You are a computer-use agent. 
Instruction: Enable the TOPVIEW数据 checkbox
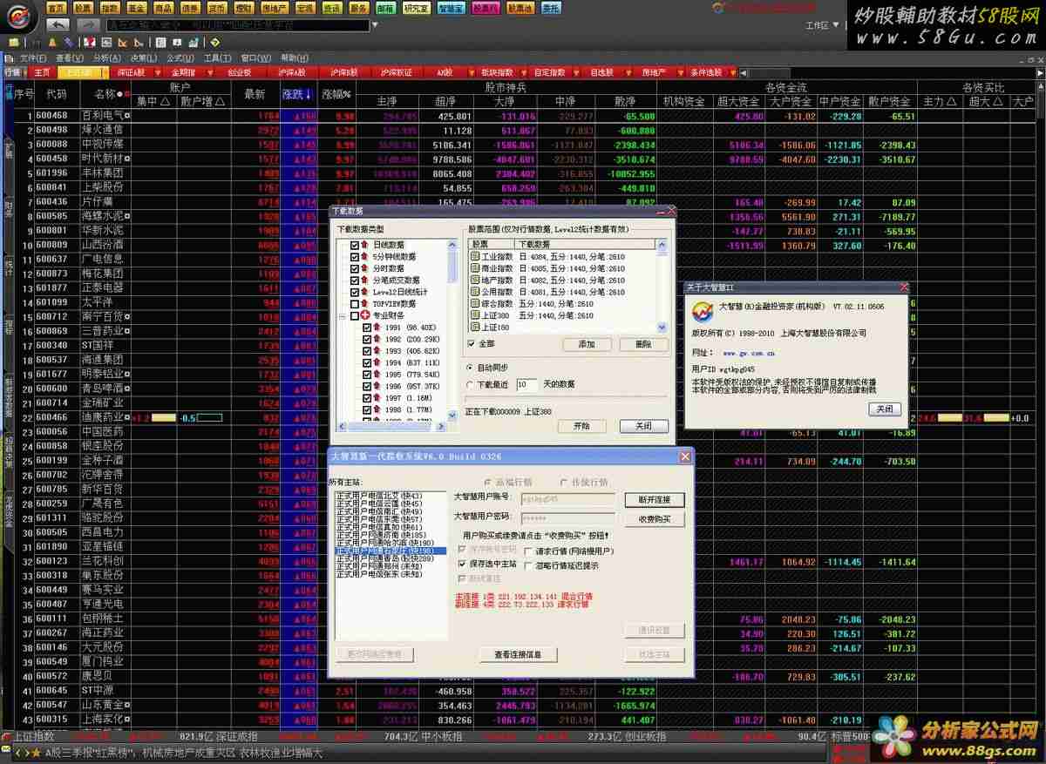[355, 304]
